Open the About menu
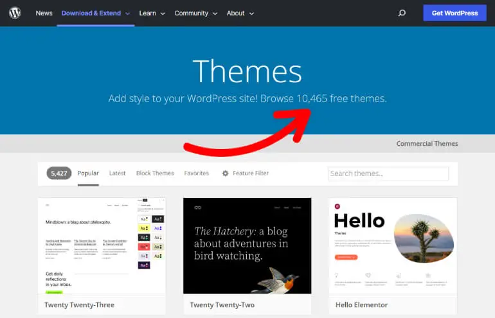495x318 pixels. pyautogui.click(x=235, y=13)
